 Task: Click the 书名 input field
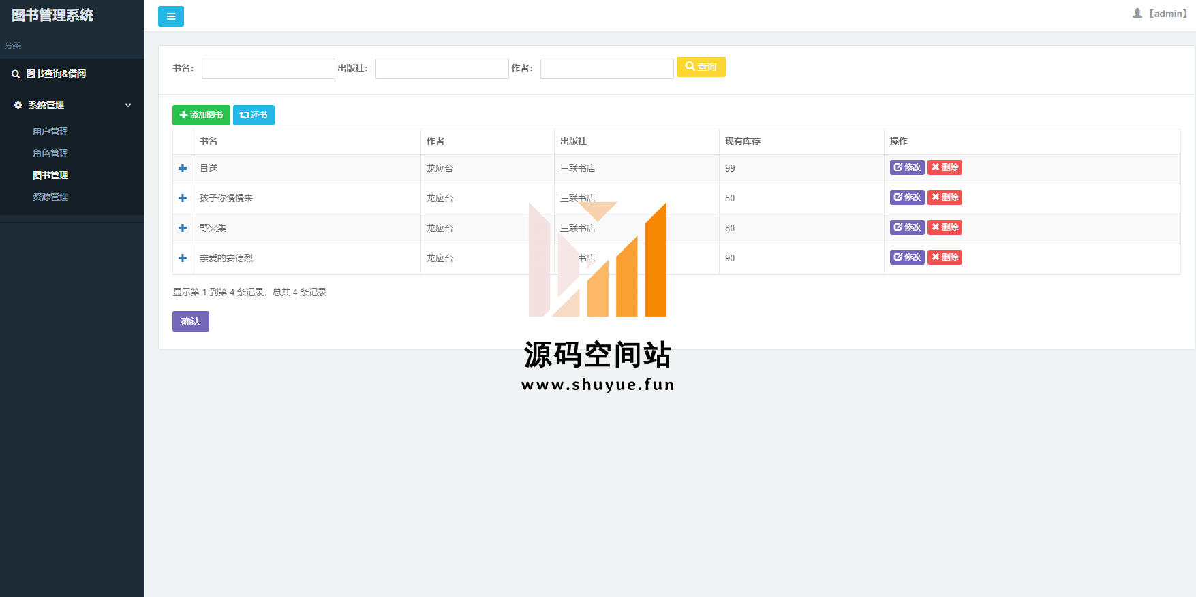click(x=268, y=69)
